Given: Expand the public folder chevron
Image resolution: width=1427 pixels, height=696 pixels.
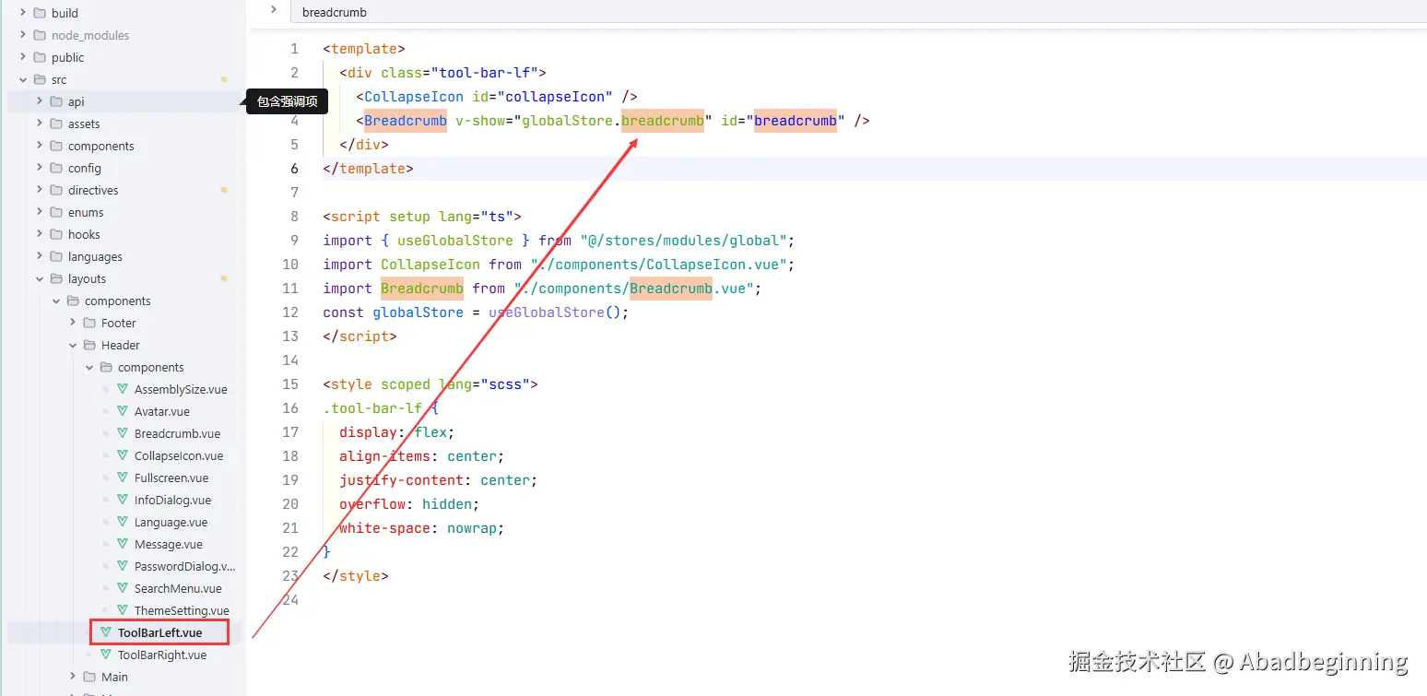Looking at the screenshot, I should (23, 57).
